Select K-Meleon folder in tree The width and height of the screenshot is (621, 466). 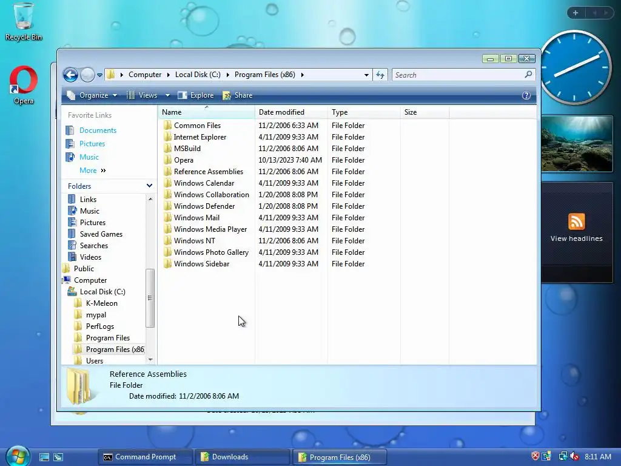pos(101,303)
